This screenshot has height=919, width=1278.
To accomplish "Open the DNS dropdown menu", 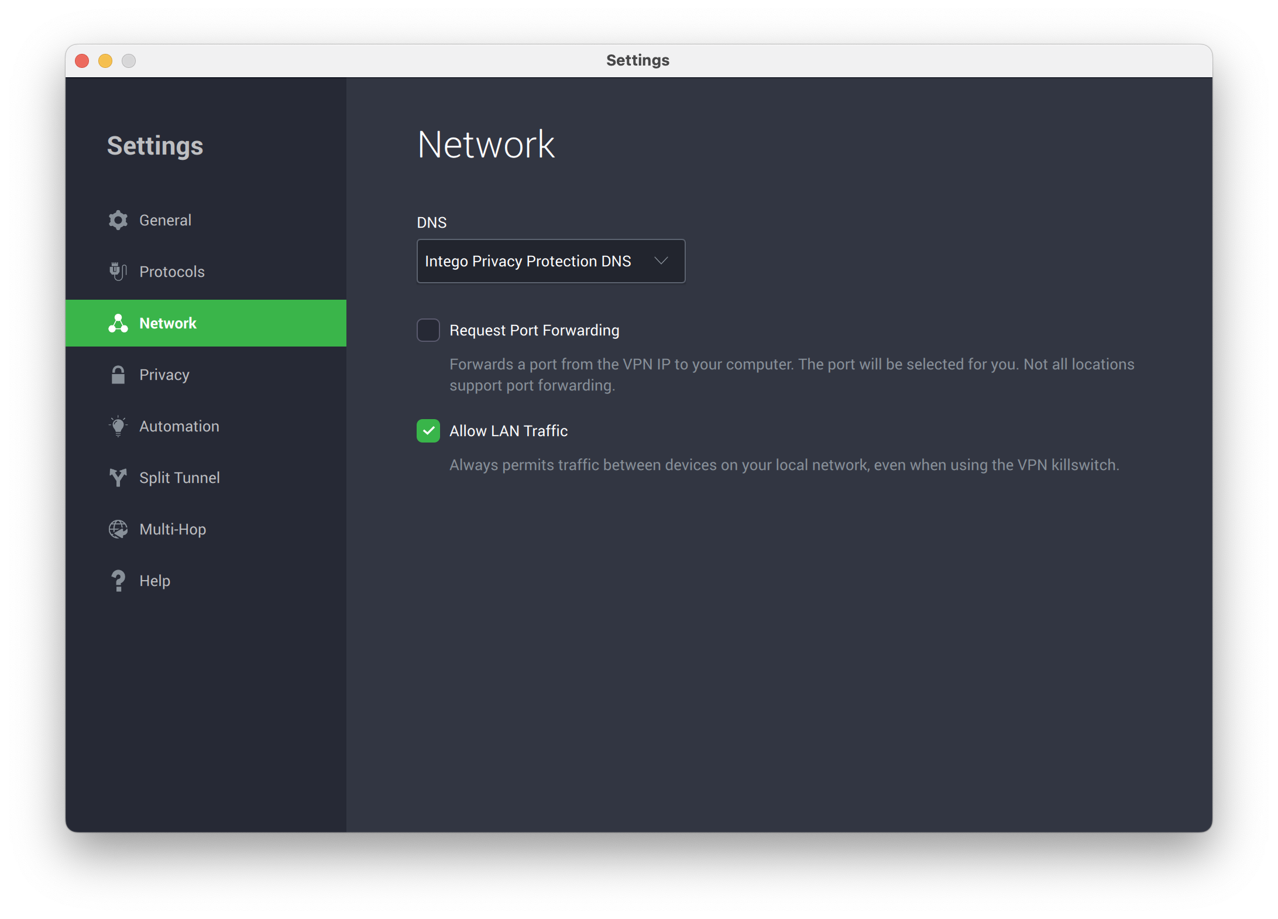I will pos(551,261).
